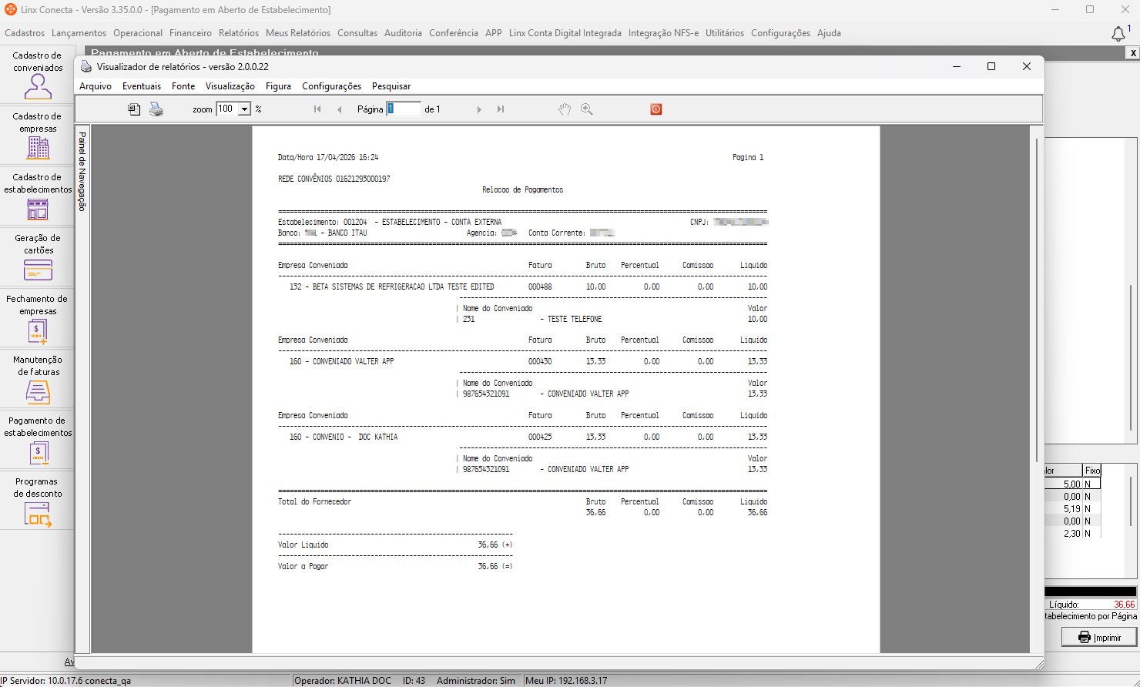This screenshot has height=687, width=1140.
Task: Click 'BETA SISTEMAS DE REFRIGERACAO LTDA' report line
Action: pos(392,287)
